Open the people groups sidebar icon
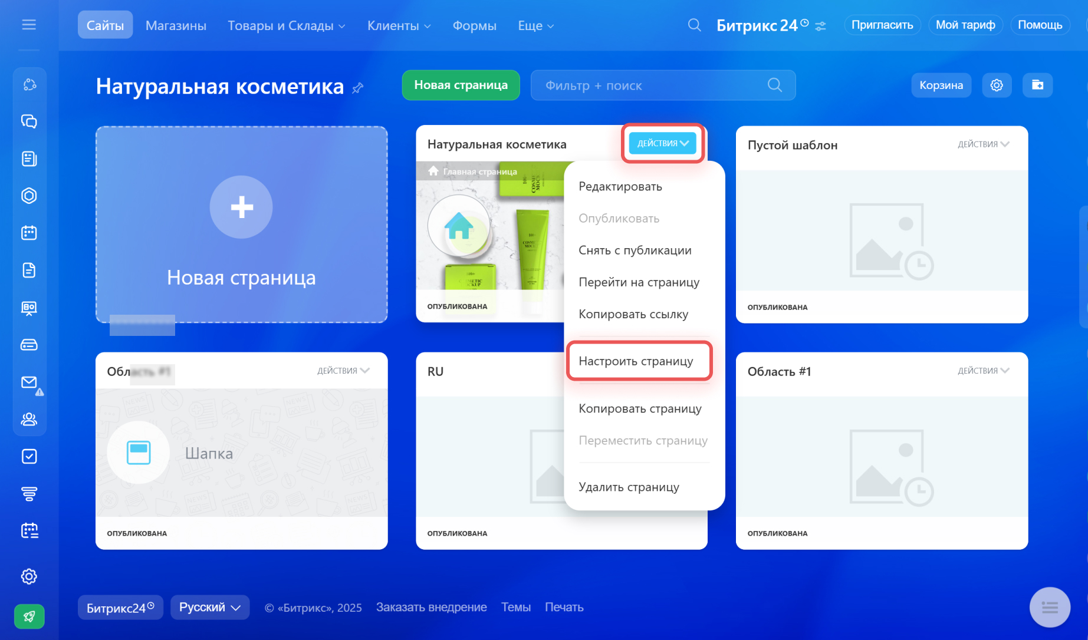 [29, 419]
